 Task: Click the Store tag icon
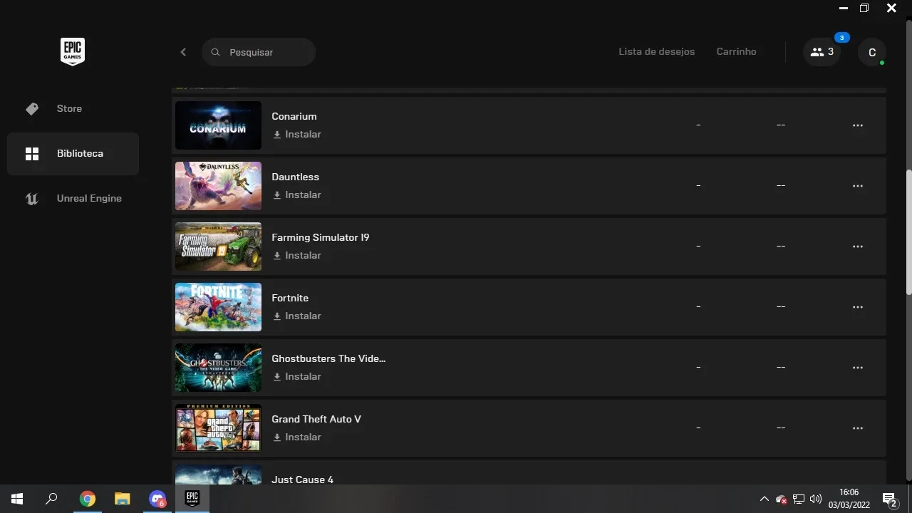click(32, 108)
